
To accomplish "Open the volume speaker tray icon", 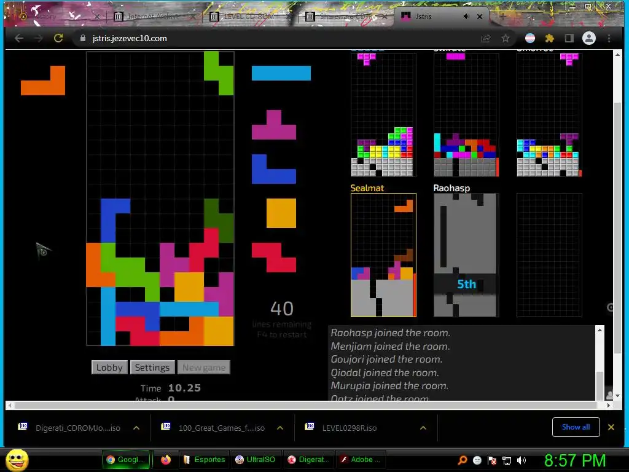I will coord(521,460).
